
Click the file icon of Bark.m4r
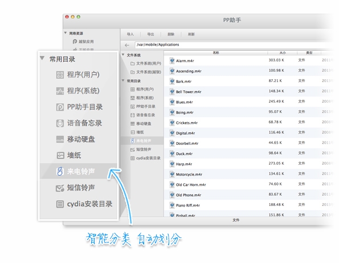tap(172, 82)
